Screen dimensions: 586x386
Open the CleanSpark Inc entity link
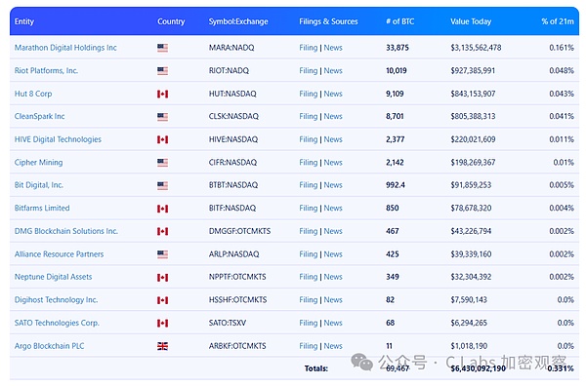click(39, 116)
